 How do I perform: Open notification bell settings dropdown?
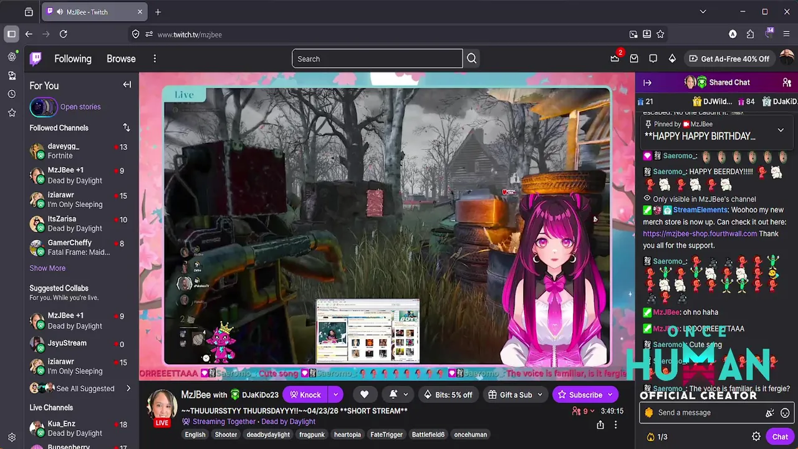click(x=399, y=395)
